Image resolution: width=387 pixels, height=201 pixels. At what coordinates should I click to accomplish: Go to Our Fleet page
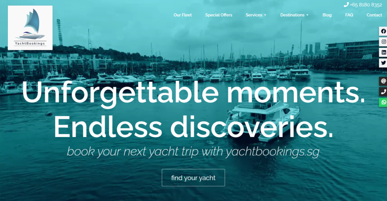click(183, 15)
